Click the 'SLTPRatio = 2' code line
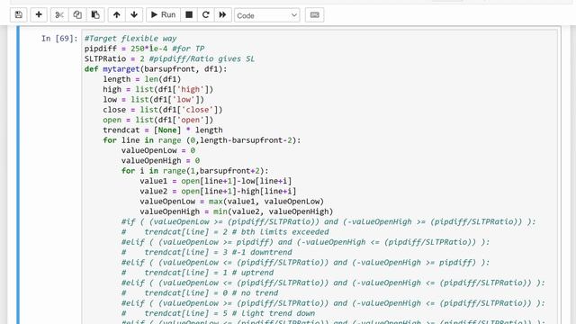Viewport: 576px width, 324px height. tap(169, 58)
